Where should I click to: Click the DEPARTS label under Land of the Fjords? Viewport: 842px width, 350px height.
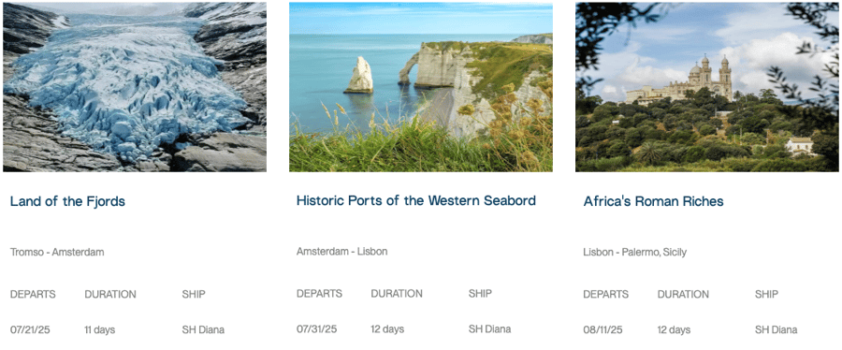click(x=33, y=294)
